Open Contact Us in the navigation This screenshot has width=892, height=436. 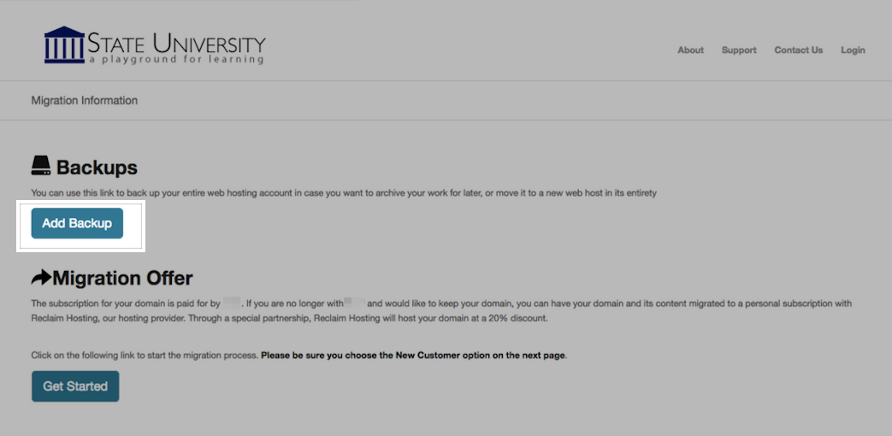pos(798,50)
